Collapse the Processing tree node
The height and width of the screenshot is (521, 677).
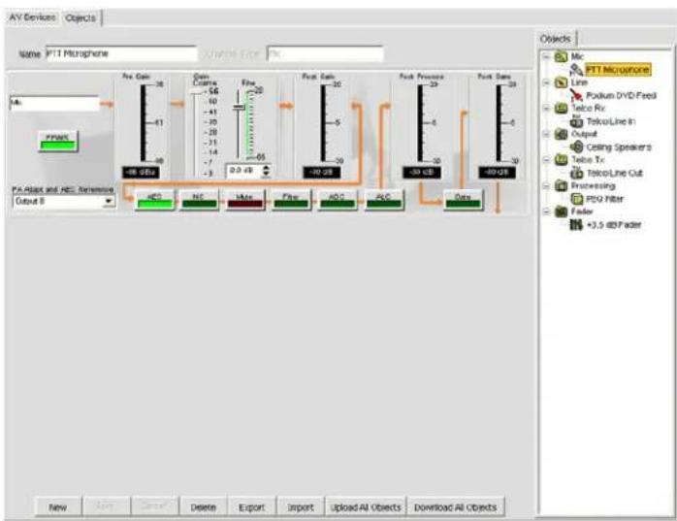(x=546, y=185)
